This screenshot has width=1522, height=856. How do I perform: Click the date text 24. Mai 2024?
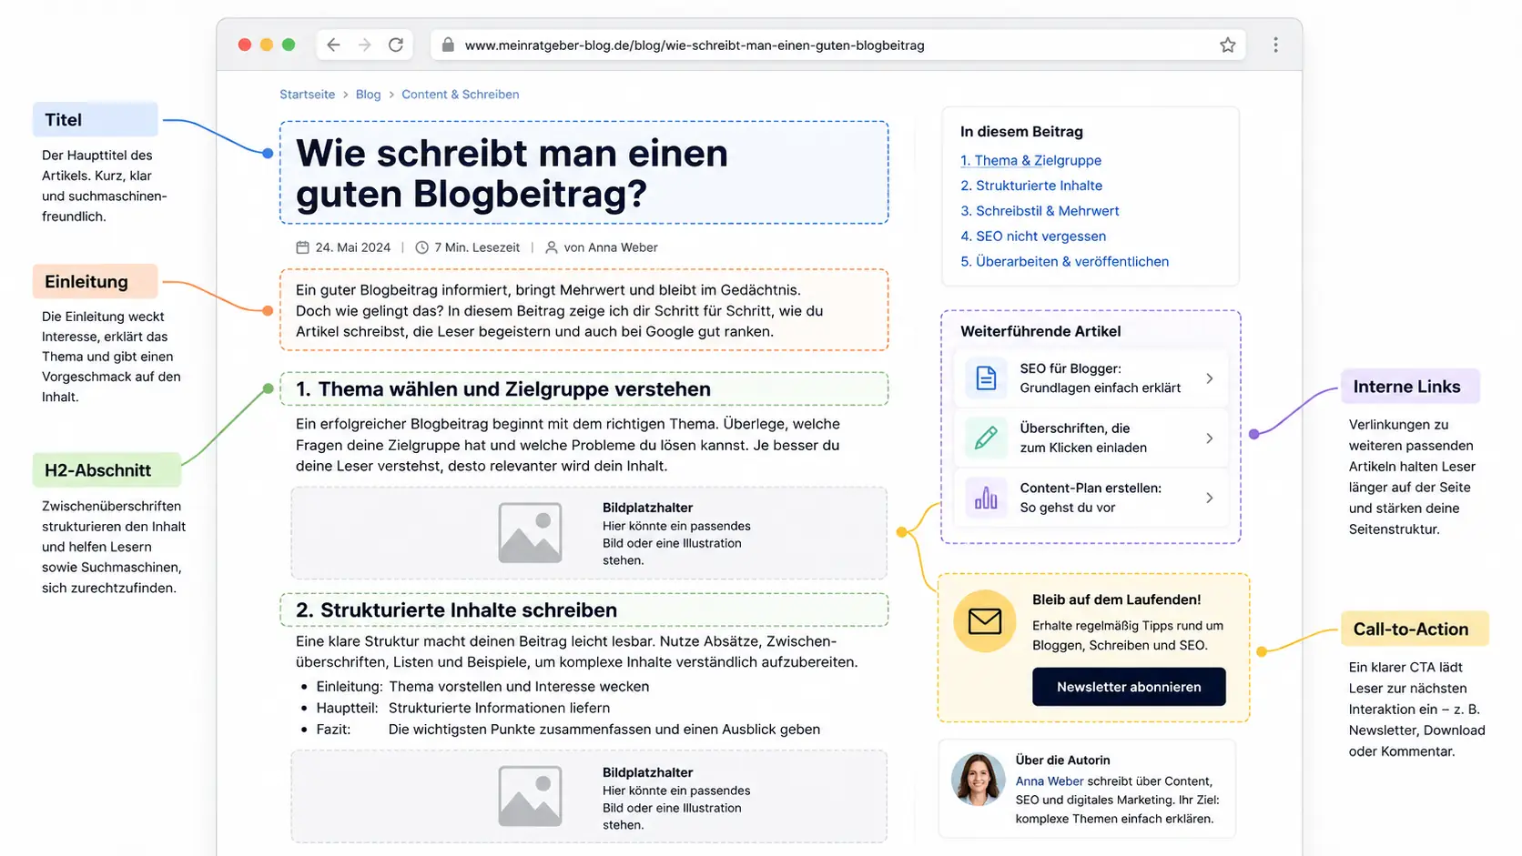[x=353, y=247]
